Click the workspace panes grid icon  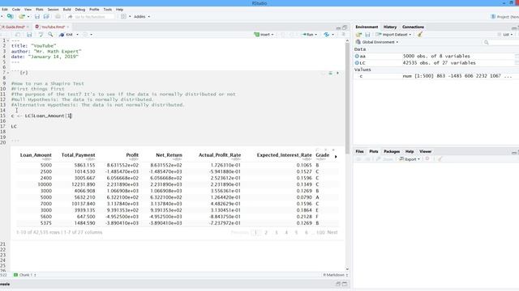pyautogui.click(x=123, y=16)
